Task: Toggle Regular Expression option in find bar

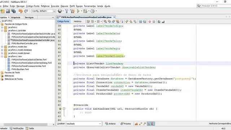Action: tap(145, 123)
